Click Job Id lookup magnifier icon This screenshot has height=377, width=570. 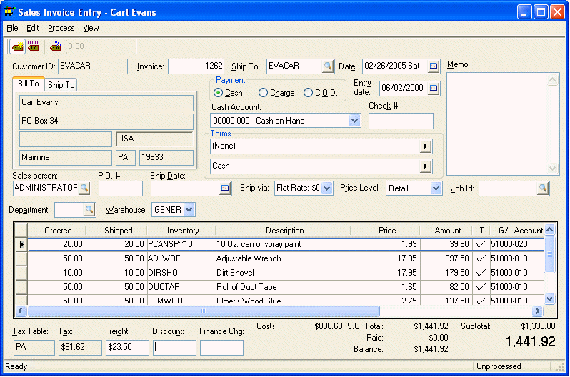542,188
